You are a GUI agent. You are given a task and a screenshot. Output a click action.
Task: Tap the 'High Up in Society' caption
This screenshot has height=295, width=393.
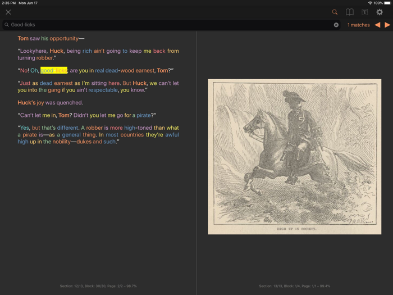click(296, 229)
